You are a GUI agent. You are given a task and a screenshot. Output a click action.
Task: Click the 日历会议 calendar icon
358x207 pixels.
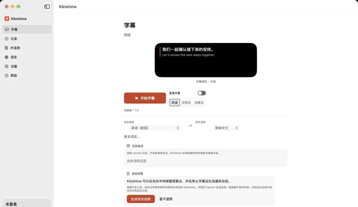coord(128,146)
